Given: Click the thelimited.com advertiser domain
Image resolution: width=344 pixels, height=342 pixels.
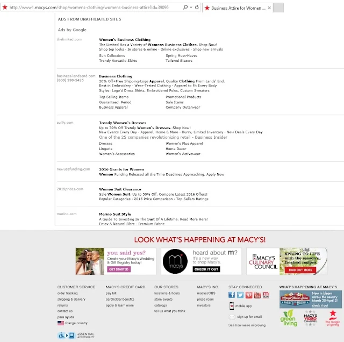Looking at the screenshot, I should (x=69, y=39).
